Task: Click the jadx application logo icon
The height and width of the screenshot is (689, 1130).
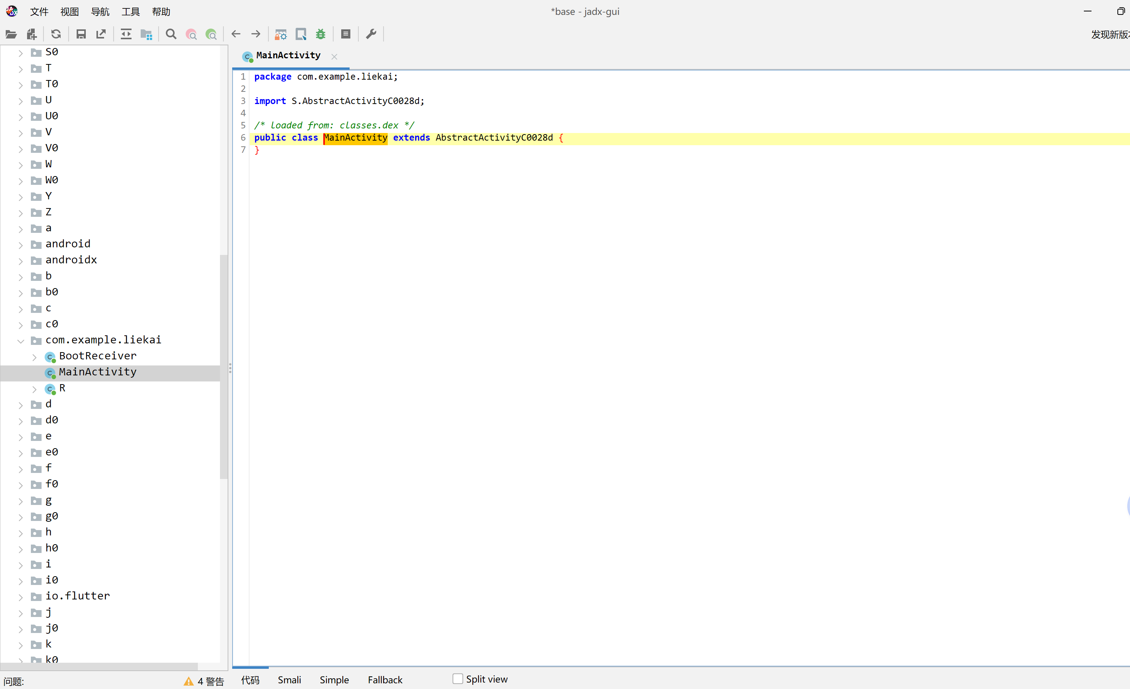Action: pos(12,11)
